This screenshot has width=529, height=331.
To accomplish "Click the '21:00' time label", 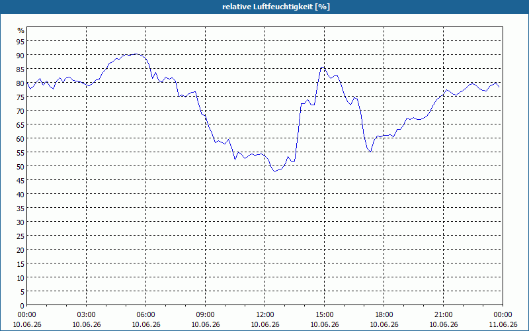I will pyautogui.click(x=443, y=315).
